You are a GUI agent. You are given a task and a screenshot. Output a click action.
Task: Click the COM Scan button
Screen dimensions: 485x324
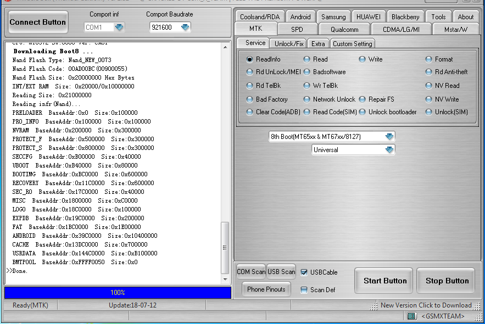pyautogui.click(x=251, y=272)
